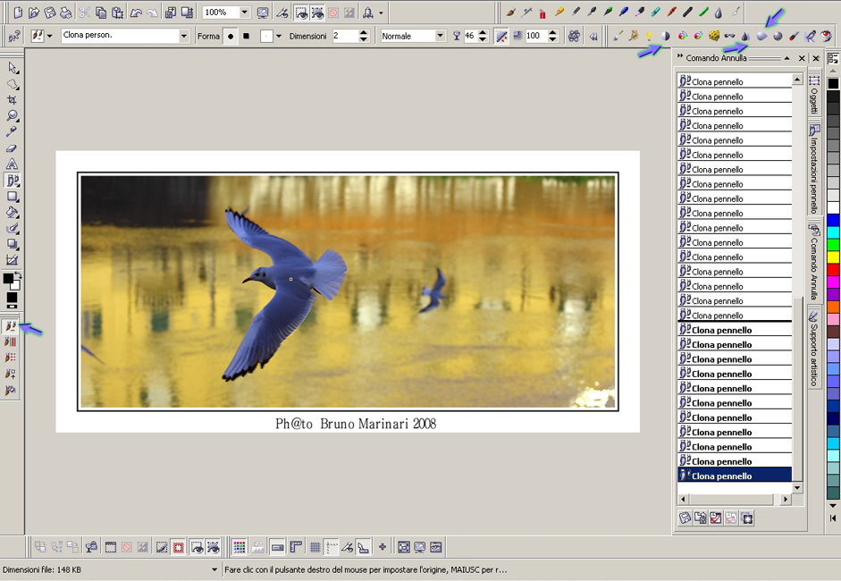
Task: Click the Print icon in the toolbar
Action: (x=67, y=13)
